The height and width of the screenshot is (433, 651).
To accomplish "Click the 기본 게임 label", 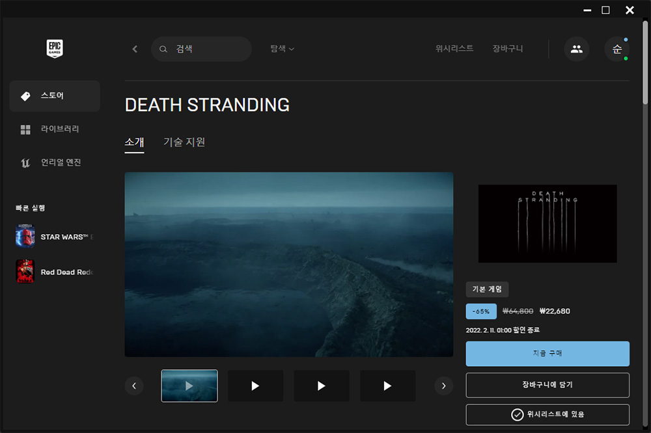I will click(x=487, y=289).
